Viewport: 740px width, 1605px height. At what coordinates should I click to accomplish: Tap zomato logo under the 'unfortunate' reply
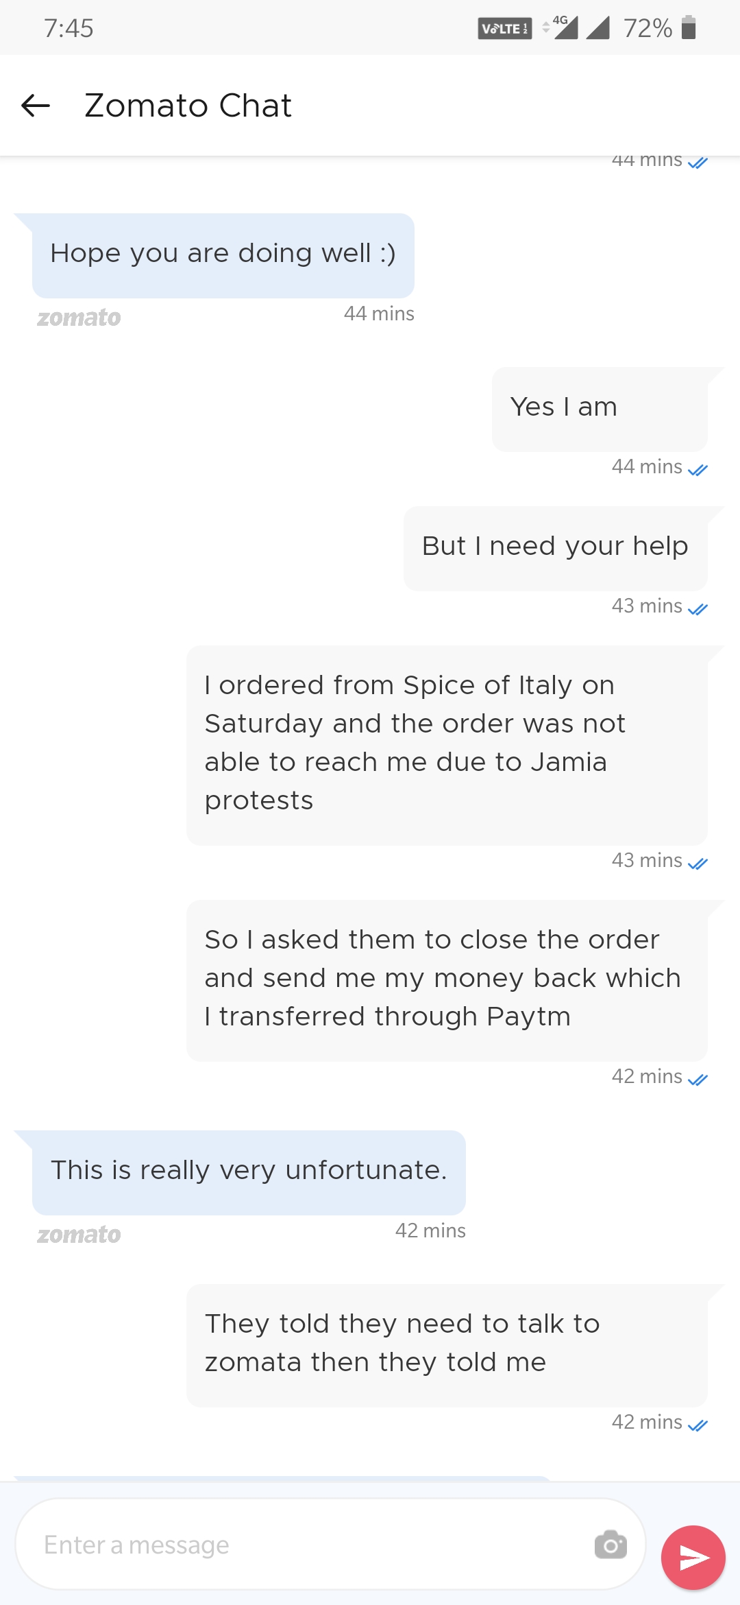(x=79, y=1235)
